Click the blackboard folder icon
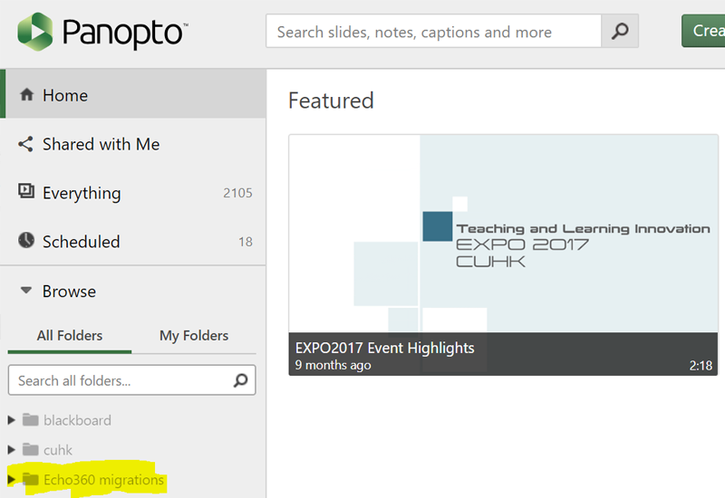Viewport: 725px width, 498px height. click(31, 419)
